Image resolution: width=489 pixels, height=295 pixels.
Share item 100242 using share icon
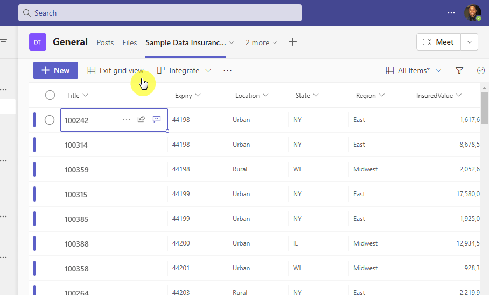point(141,119)
